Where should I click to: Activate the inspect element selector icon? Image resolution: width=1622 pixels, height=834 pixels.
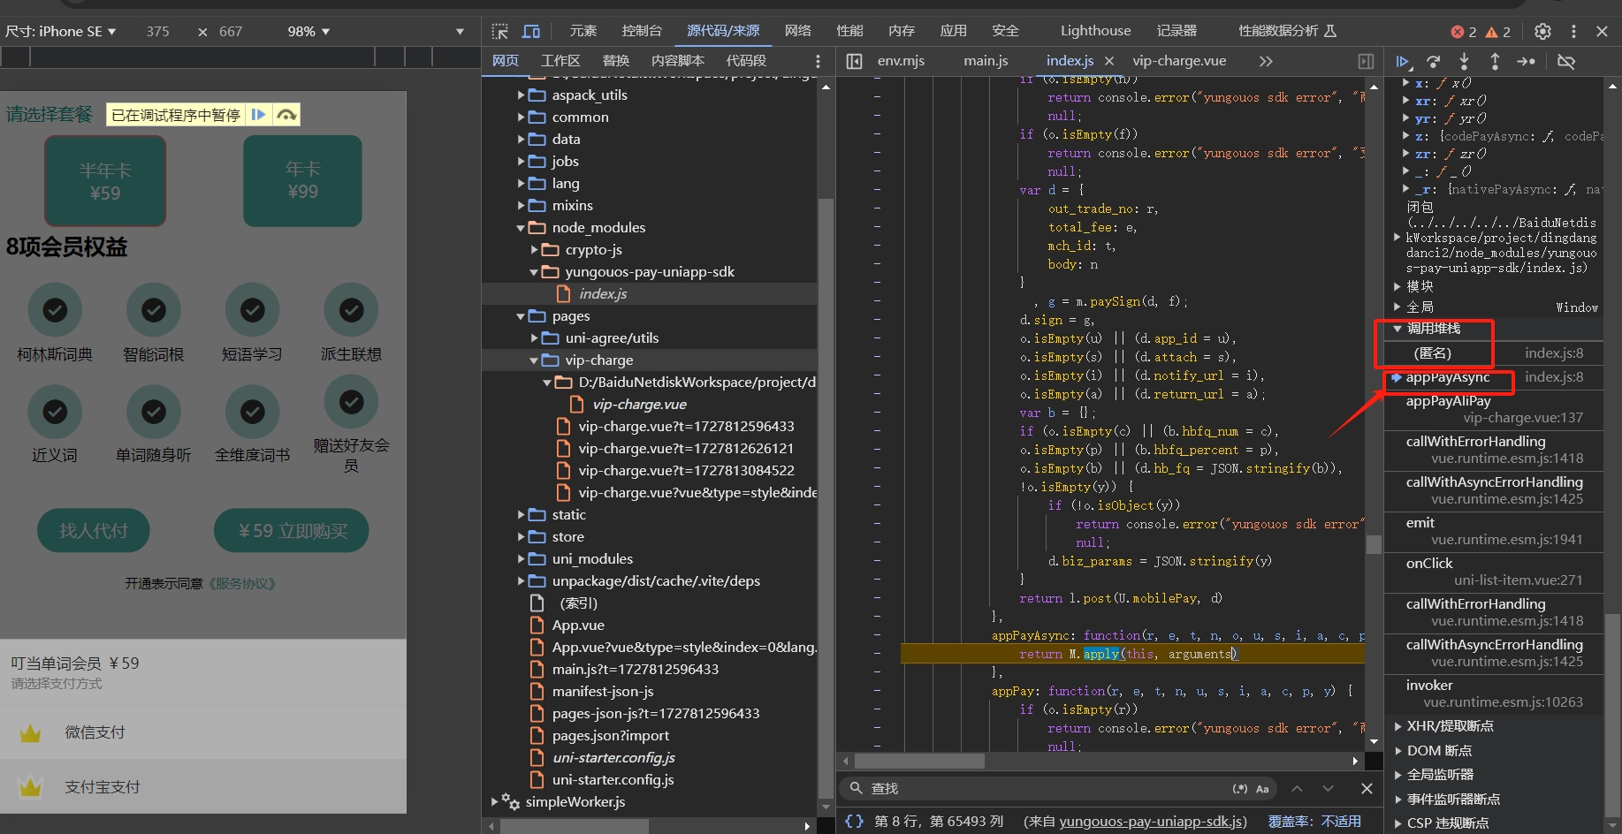500,31
